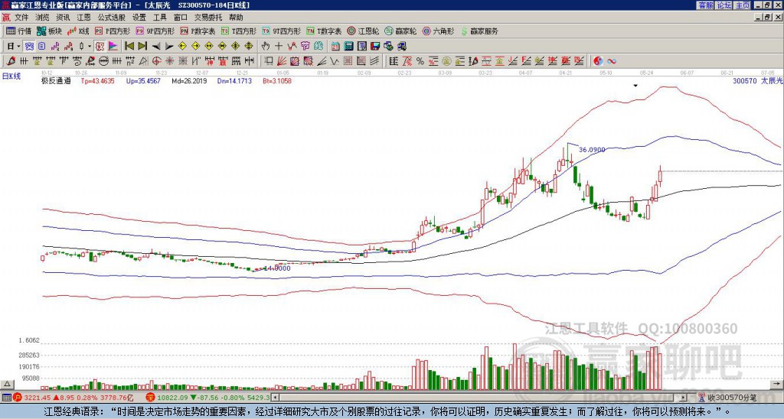Click the 论坛 forum button

[x=724, y=5]
